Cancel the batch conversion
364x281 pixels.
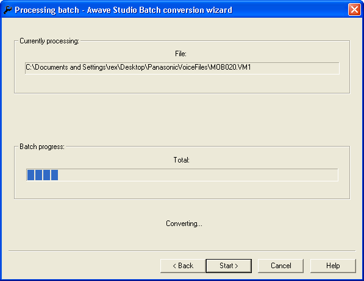click(x=280, y=266)
